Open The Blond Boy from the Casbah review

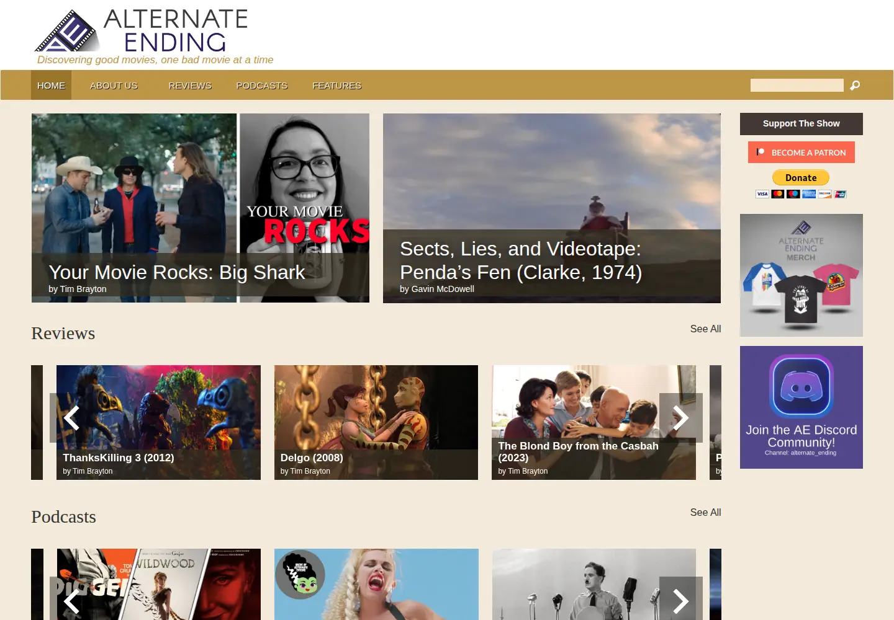tap(594, 422)
